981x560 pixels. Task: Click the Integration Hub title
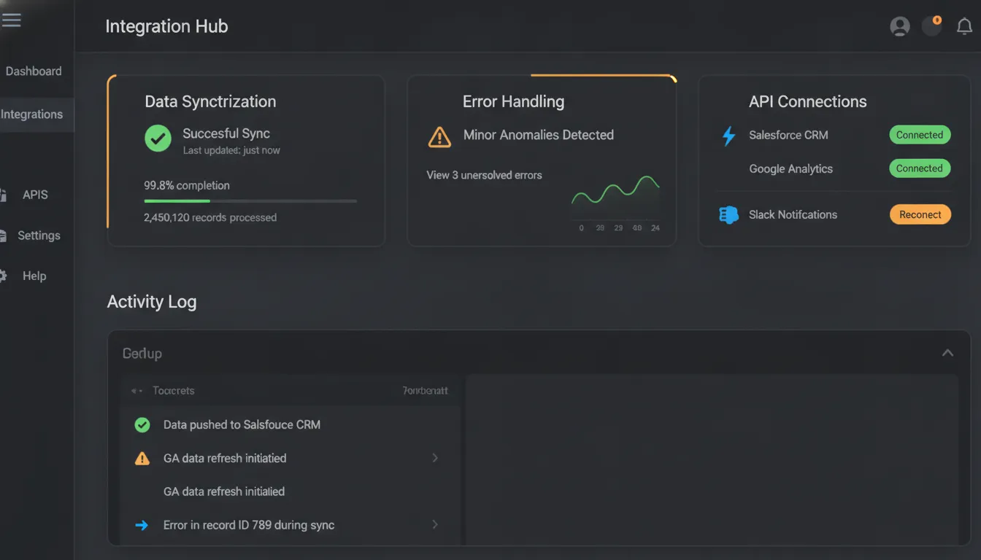pyautogui.click(x=166, y=26)
